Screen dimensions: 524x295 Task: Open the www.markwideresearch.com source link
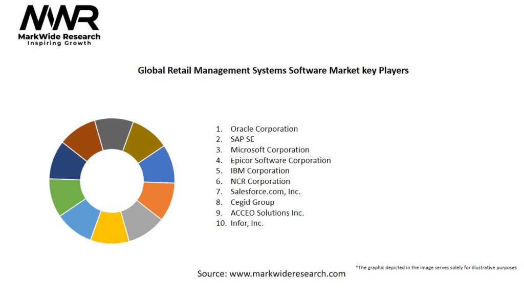tap(288, 273)
